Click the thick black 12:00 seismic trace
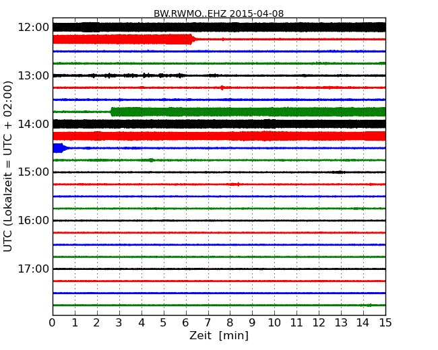The width and height of the screenshot is (438, 350). pos(219,28)
